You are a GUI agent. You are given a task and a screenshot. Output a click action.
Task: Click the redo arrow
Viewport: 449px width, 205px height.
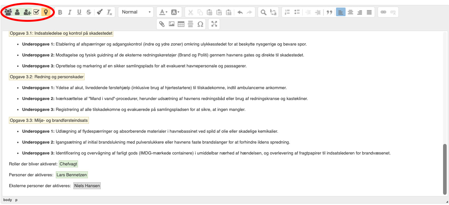pos(249,12)
